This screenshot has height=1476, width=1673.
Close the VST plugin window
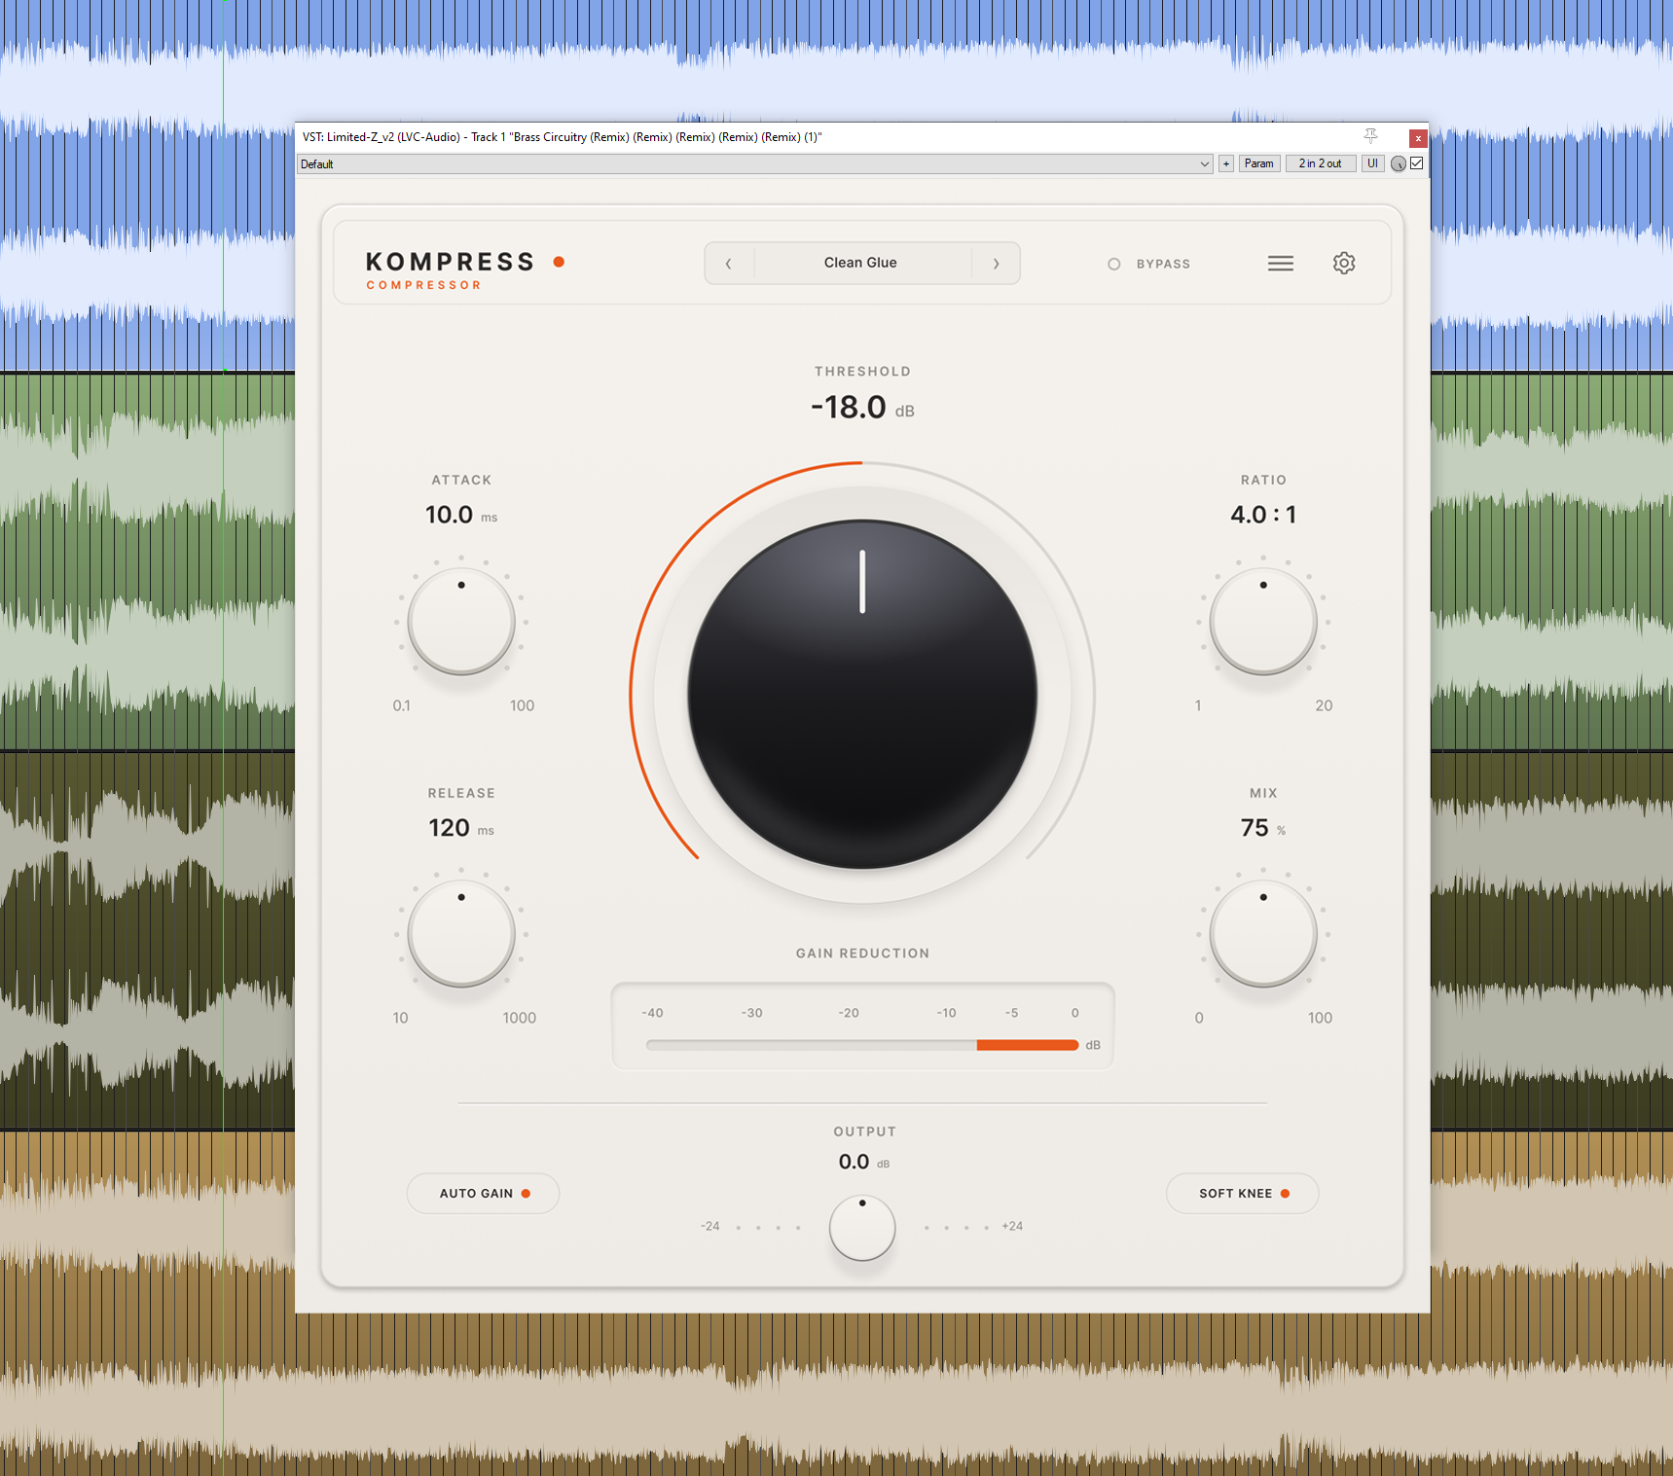(1418, 138)
